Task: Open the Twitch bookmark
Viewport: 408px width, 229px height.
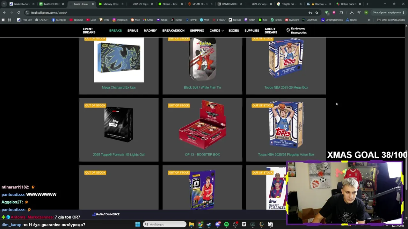Action: 250,20
